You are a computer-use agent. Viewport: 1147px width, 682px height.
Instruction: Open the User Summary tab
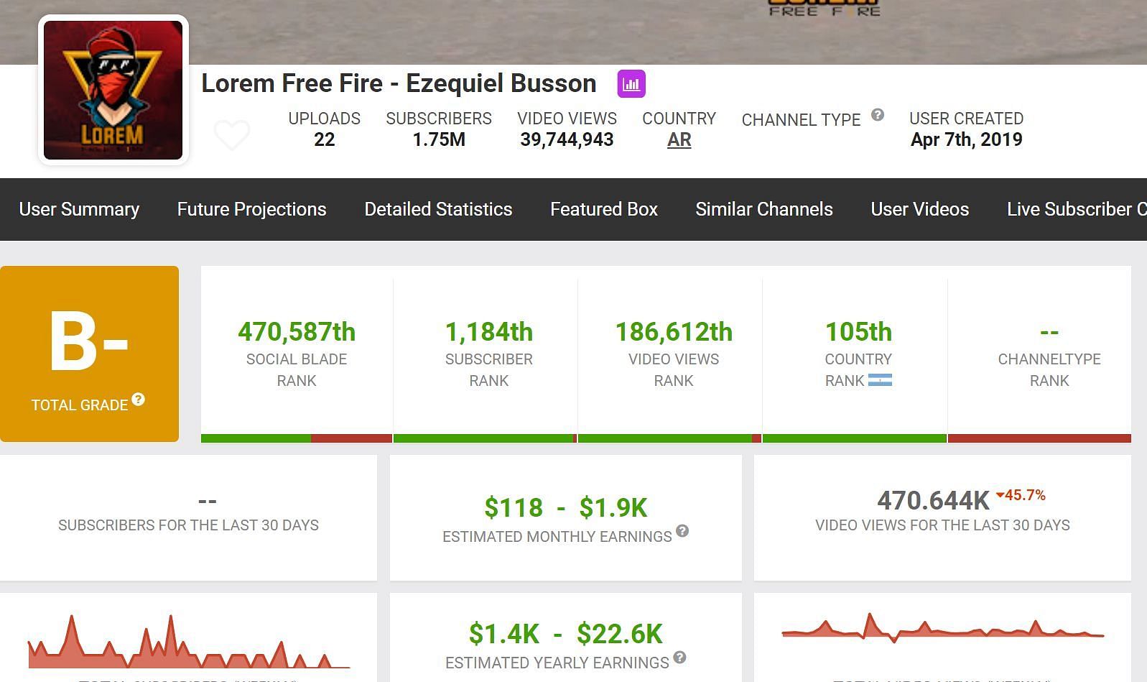pos(79,209)
